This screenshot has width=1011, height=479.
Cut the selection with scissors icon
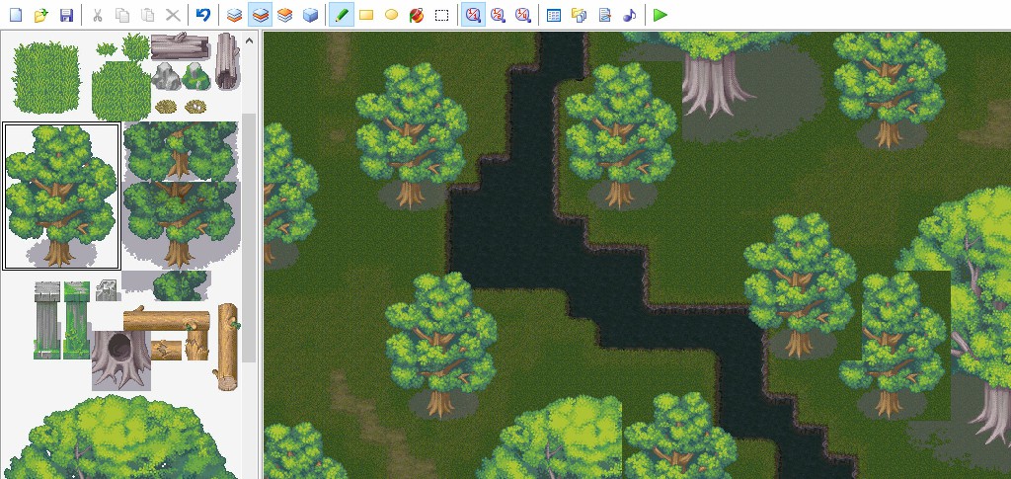98,15
